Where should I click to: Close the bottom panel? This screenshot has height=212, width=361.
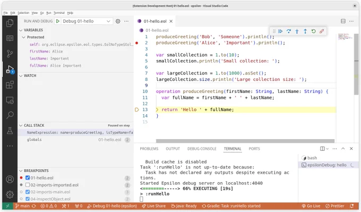tap(351, 149)
